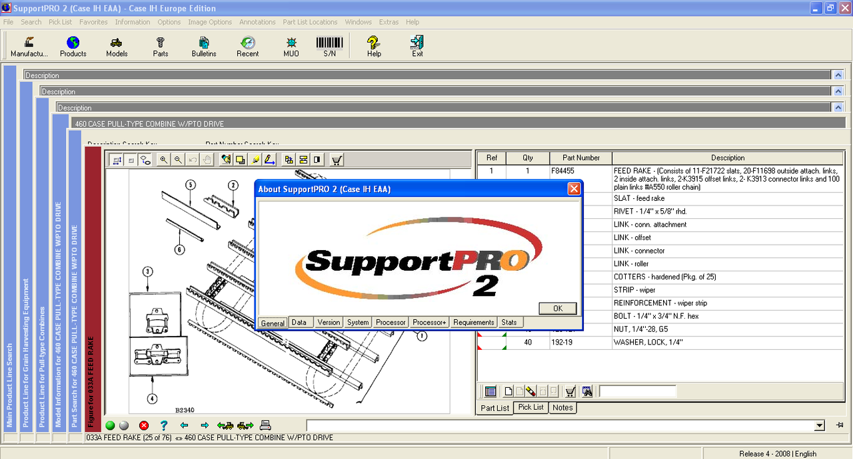The height and width of the screenshot is (459, 853).
Task: Switch to the Requirements tab
Action: coord(474,322)
